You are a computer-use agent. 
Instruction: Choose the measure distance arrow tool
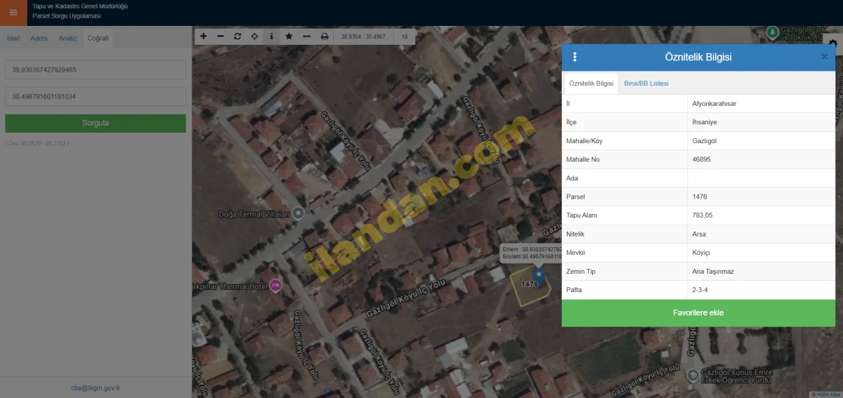point(306,36)
